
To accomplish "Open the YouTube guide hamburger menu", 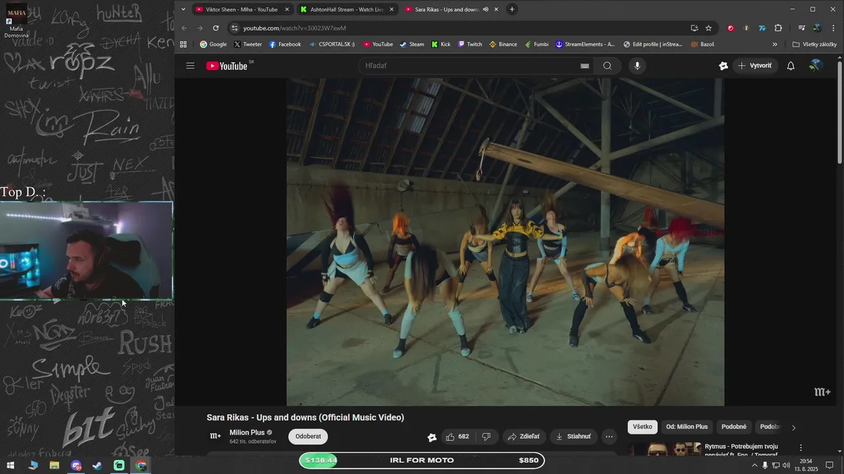I will (x=190, y=66).
